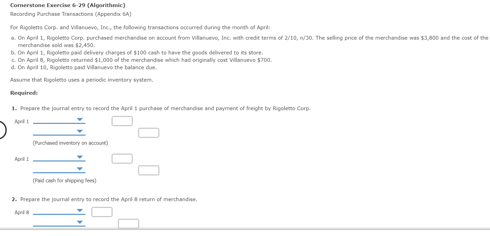The height and width of the screenshot is (236, 490).
Task: Open the debit account dropdown for shipping fees entry
Action: coord(79,157)
